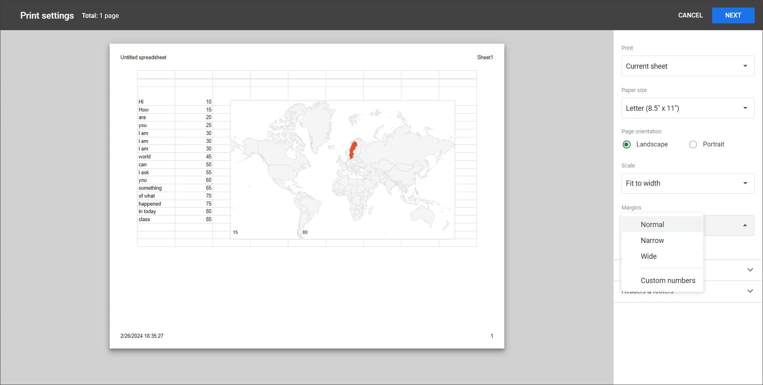Click the Headers & footers chevron icon
The height and width of the screenshot is (385, 763).
pyautogui.click(x=750, y=291)
